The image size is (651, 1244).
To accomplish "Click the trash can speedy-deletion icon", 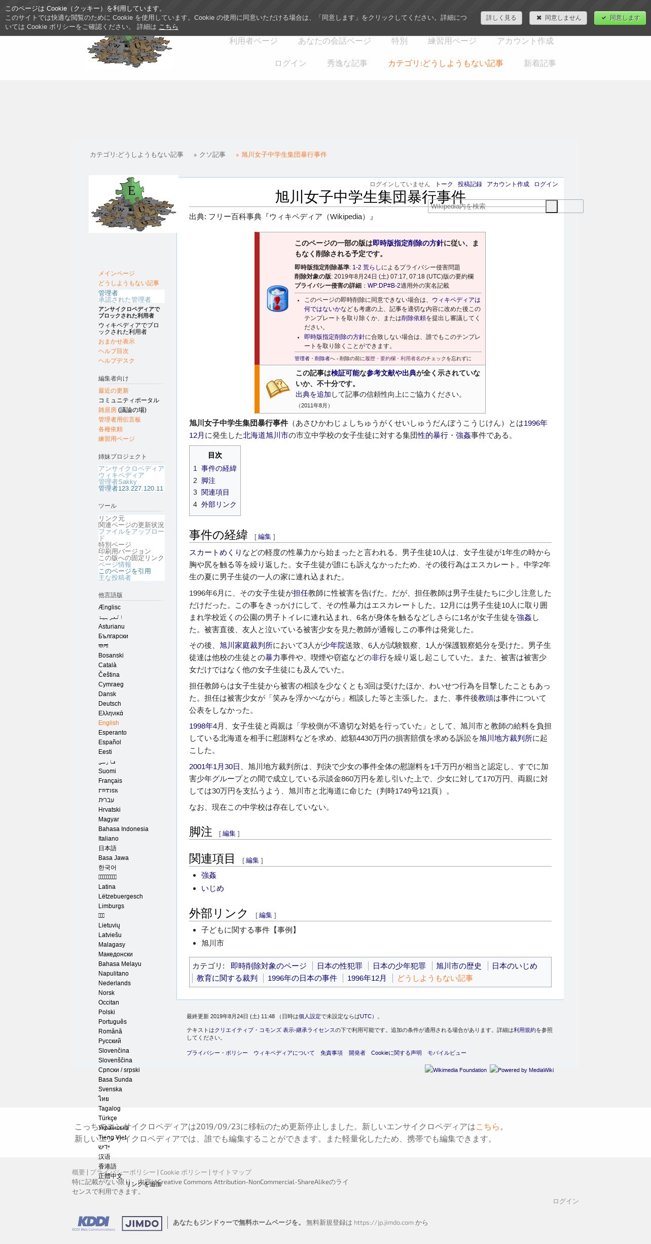I will coord(277,298).
